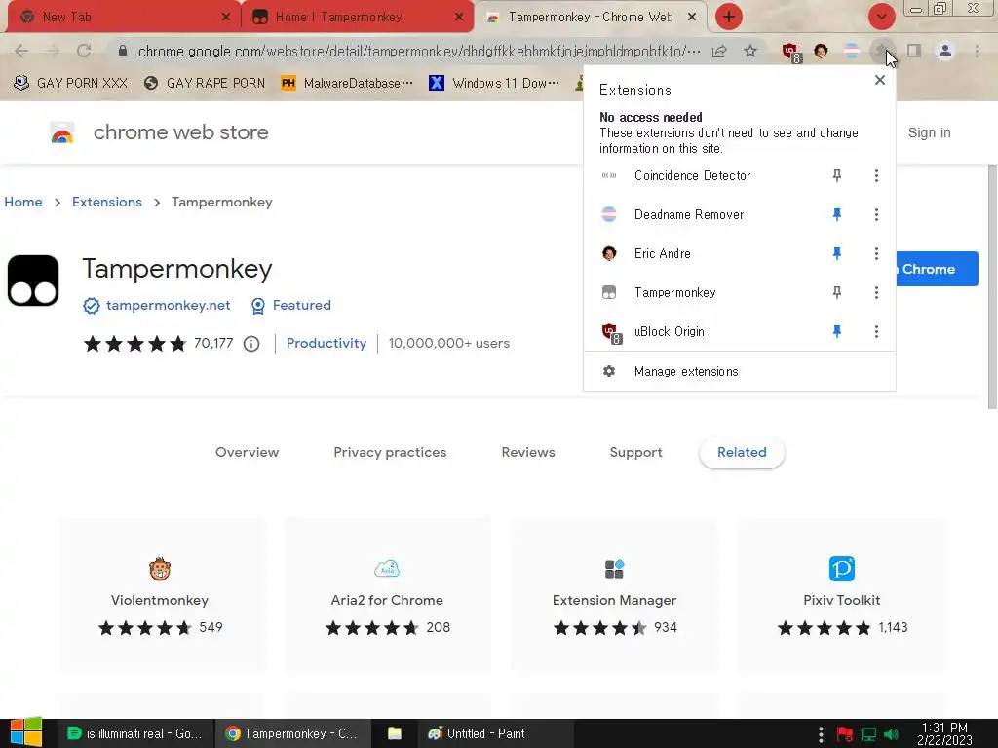Toggle the Chrome side panel icon
Screen dimensions: 998x748
[914, 51]
